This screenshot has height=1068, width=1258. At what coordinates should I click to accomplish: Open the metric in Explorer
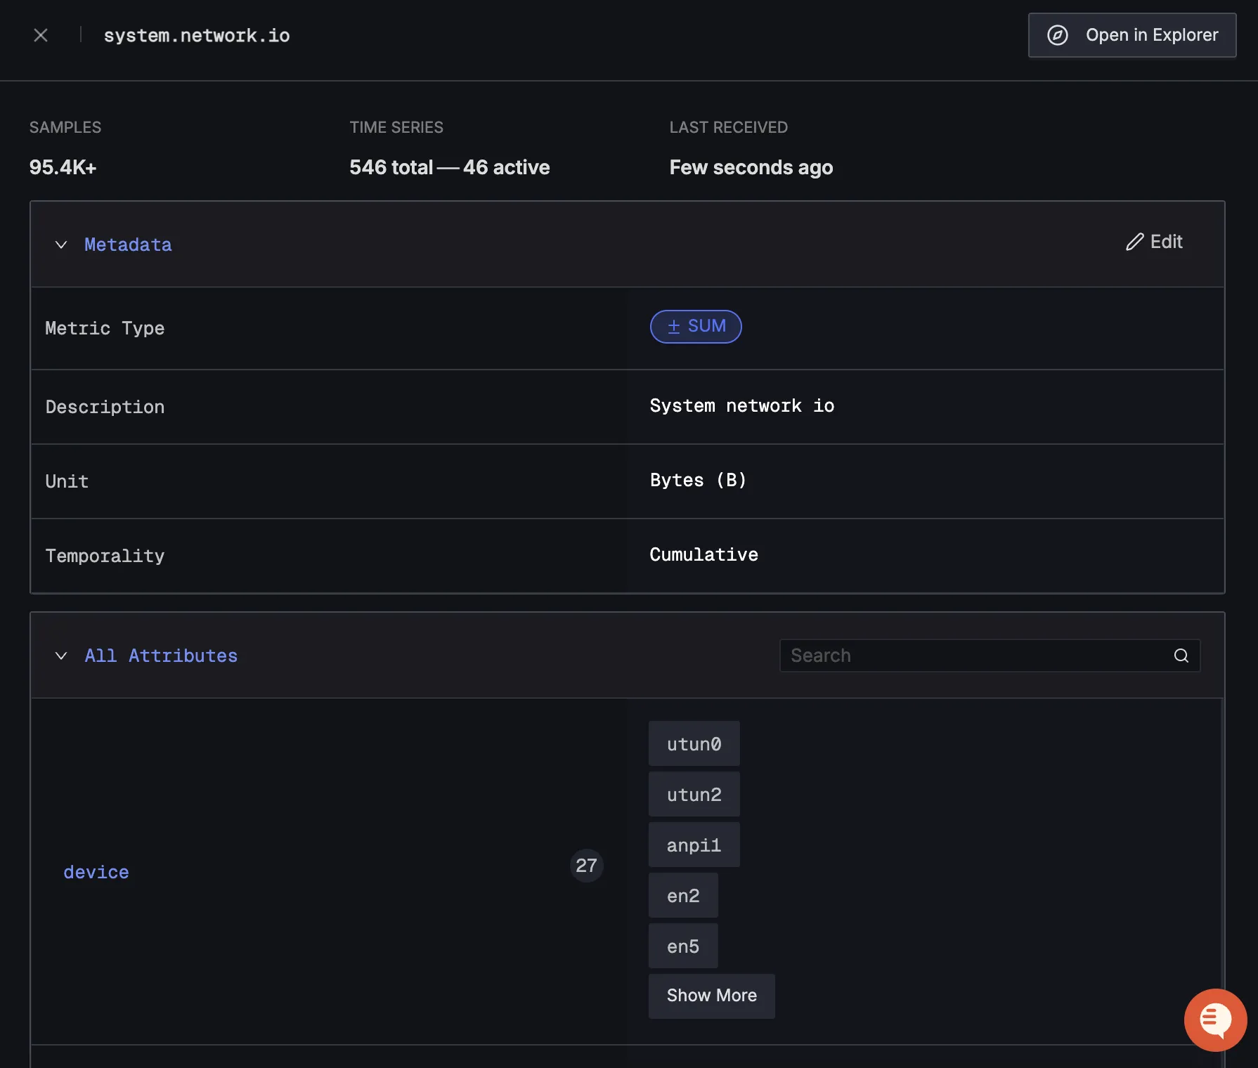pos(1131,35)
